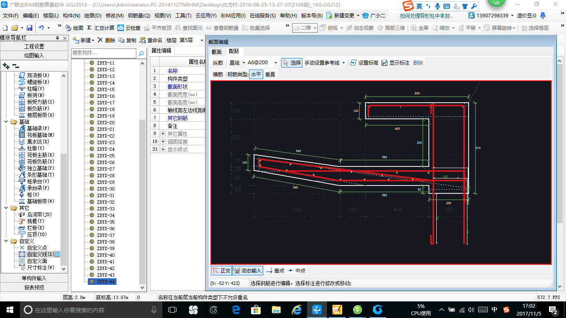Delete component with 删除 icon
The image size is (566, 318).
point(106,40)
